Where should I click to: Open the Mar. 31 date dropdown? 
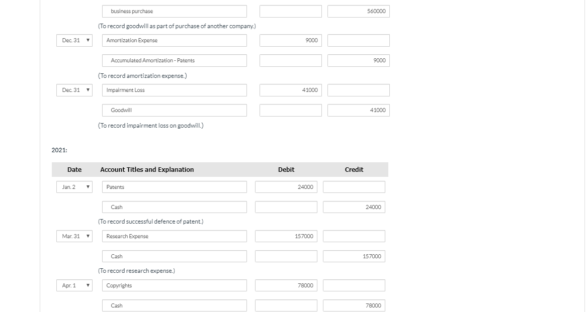click(x=74, y=236)
